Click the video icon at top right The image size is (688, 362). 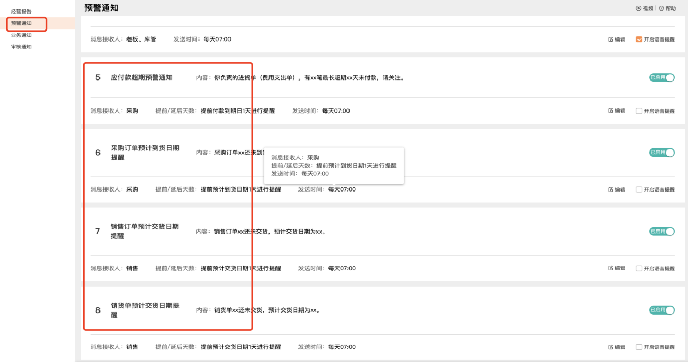(x=639, y=8)
